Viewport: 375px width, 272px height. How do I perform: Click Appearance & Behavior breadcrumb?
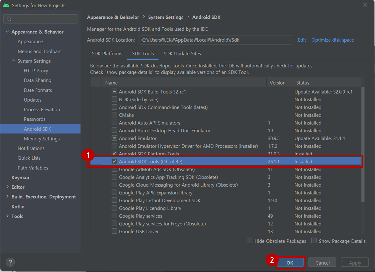pyautogui.click(x=113, y=17)
